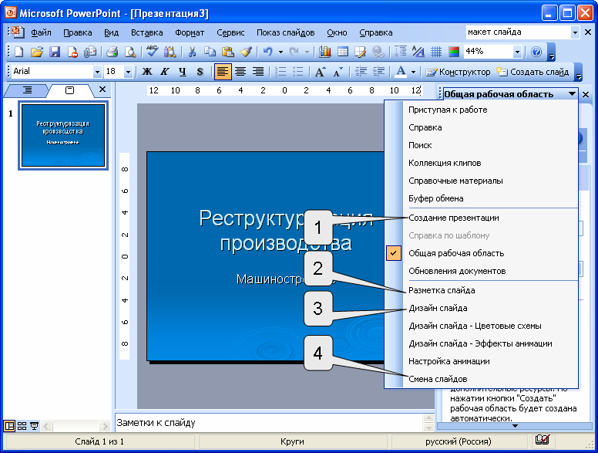
Task: Start slide show from the view button
Action: pos(35,425)
